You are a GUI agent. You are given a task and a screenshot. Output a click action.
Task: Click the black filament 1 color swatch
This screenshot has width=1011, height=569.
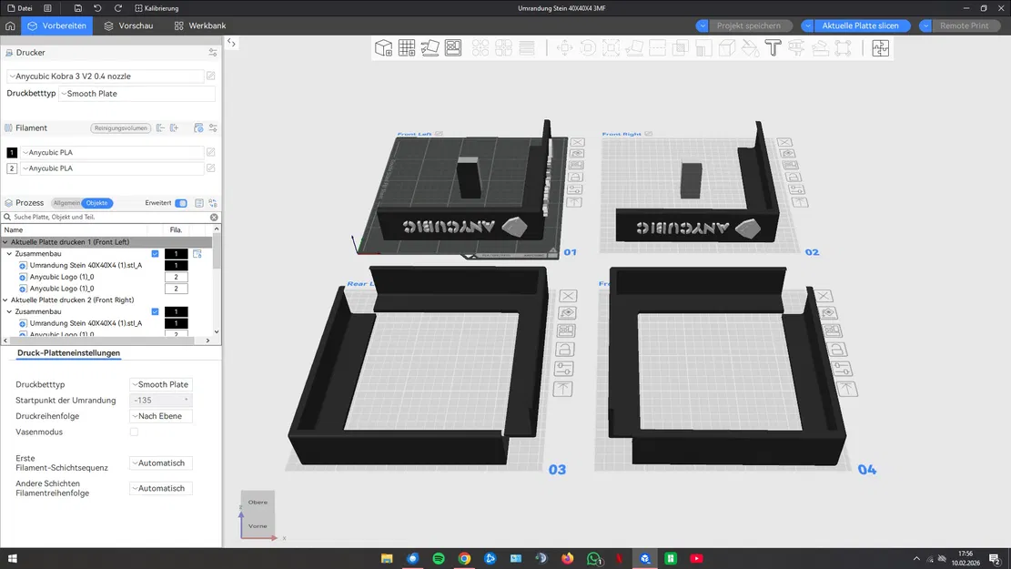(12, 152)
